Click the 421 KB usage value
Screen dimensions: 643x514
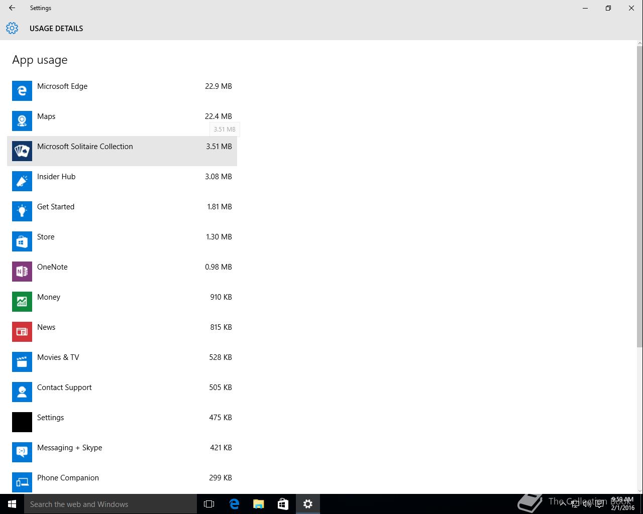[221, 448]
